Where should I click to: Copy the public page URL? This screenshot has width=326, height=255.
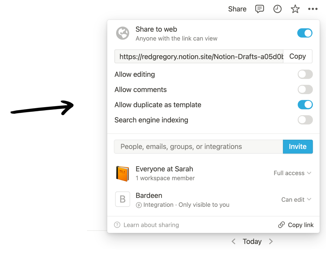pos(297,56)
